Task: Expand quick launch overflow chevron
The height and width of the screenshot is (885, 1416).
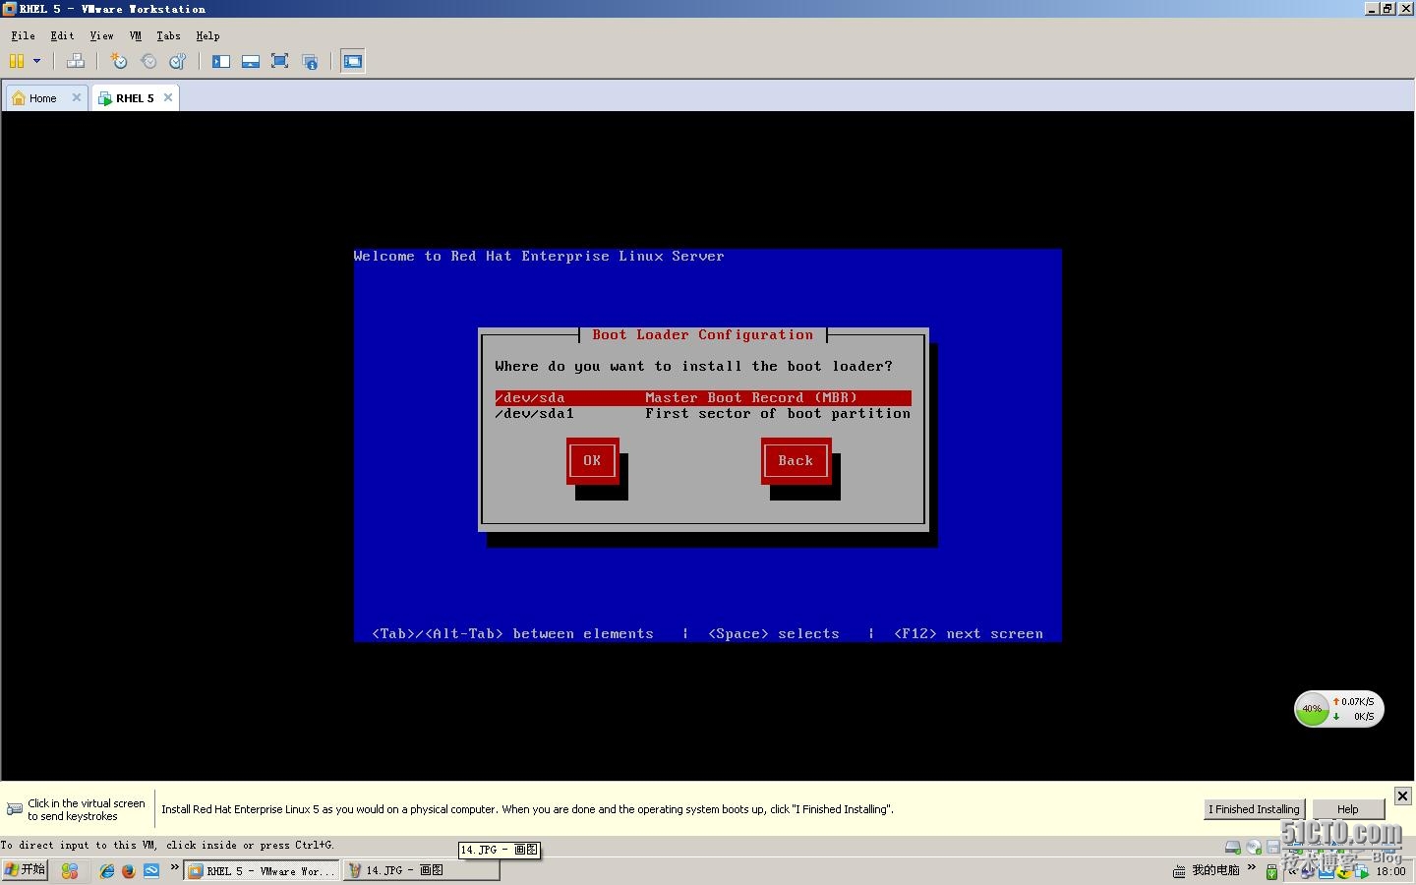Action: pos(175,867)
